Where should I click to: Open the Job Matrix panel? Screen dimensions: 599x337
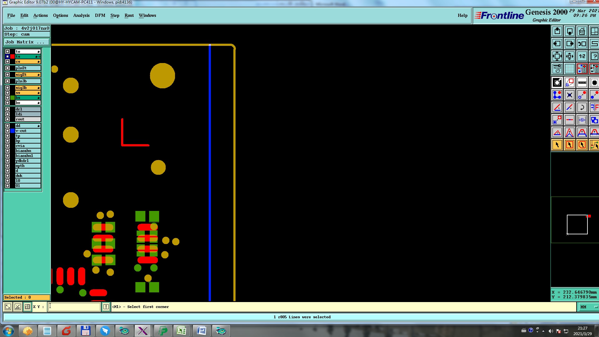[27, 42]
